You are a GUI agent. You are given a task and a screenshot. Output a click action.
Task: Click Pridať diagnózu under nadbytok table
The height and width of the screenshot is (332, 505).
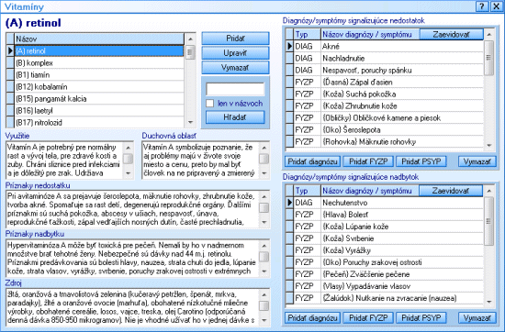tap(312, 318)
